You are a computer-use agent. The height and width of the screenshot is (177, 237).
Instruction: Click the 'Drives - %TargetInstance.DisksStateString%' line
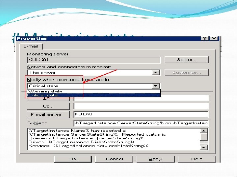point(82,142)
